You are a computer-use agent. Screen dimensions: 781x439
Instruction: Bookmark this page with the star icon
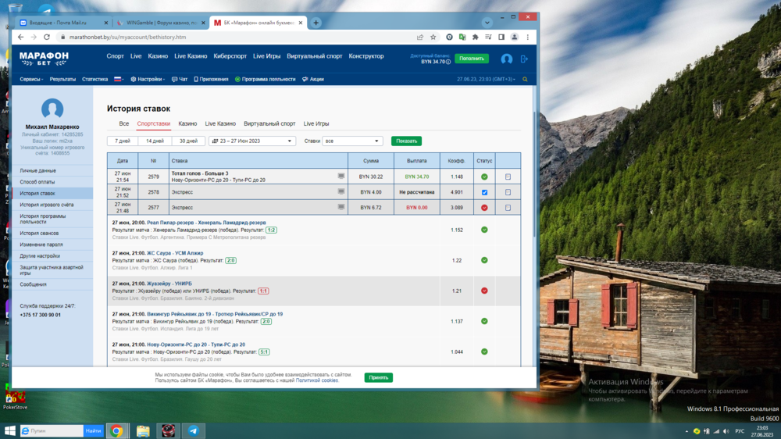(x=433, y=37)
